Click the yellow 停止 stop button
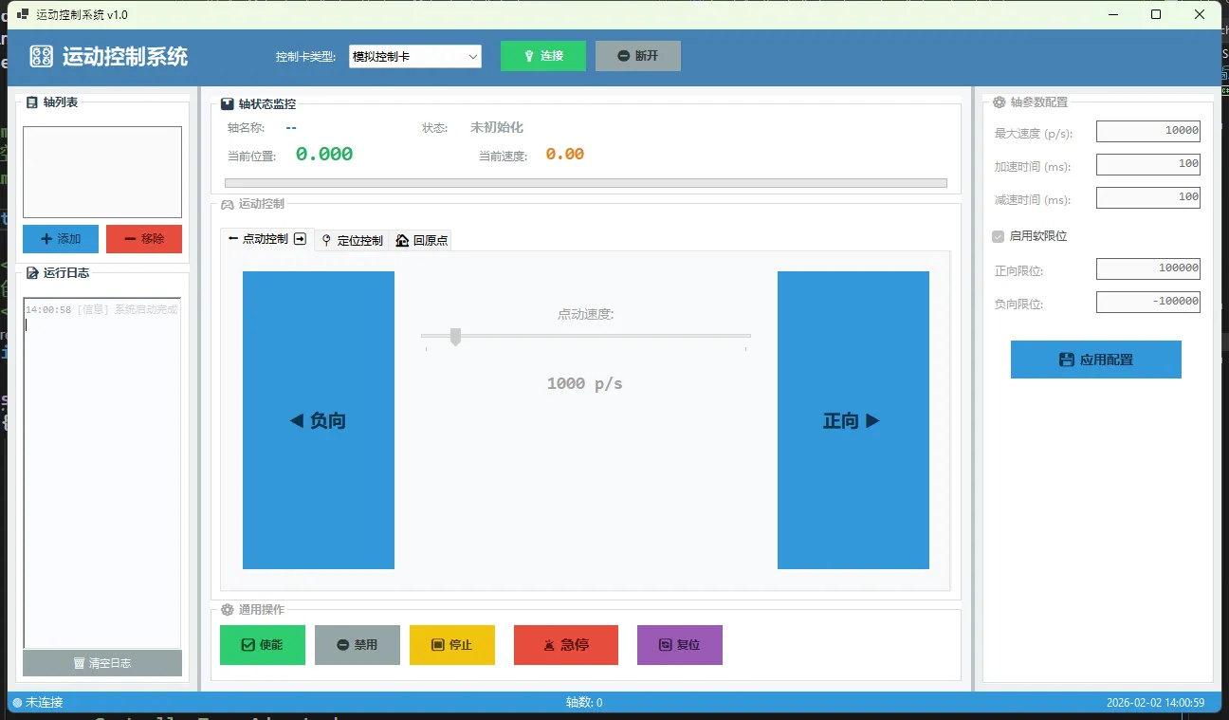This screenshot has width=1229, height=720. (x=452, y=645)
